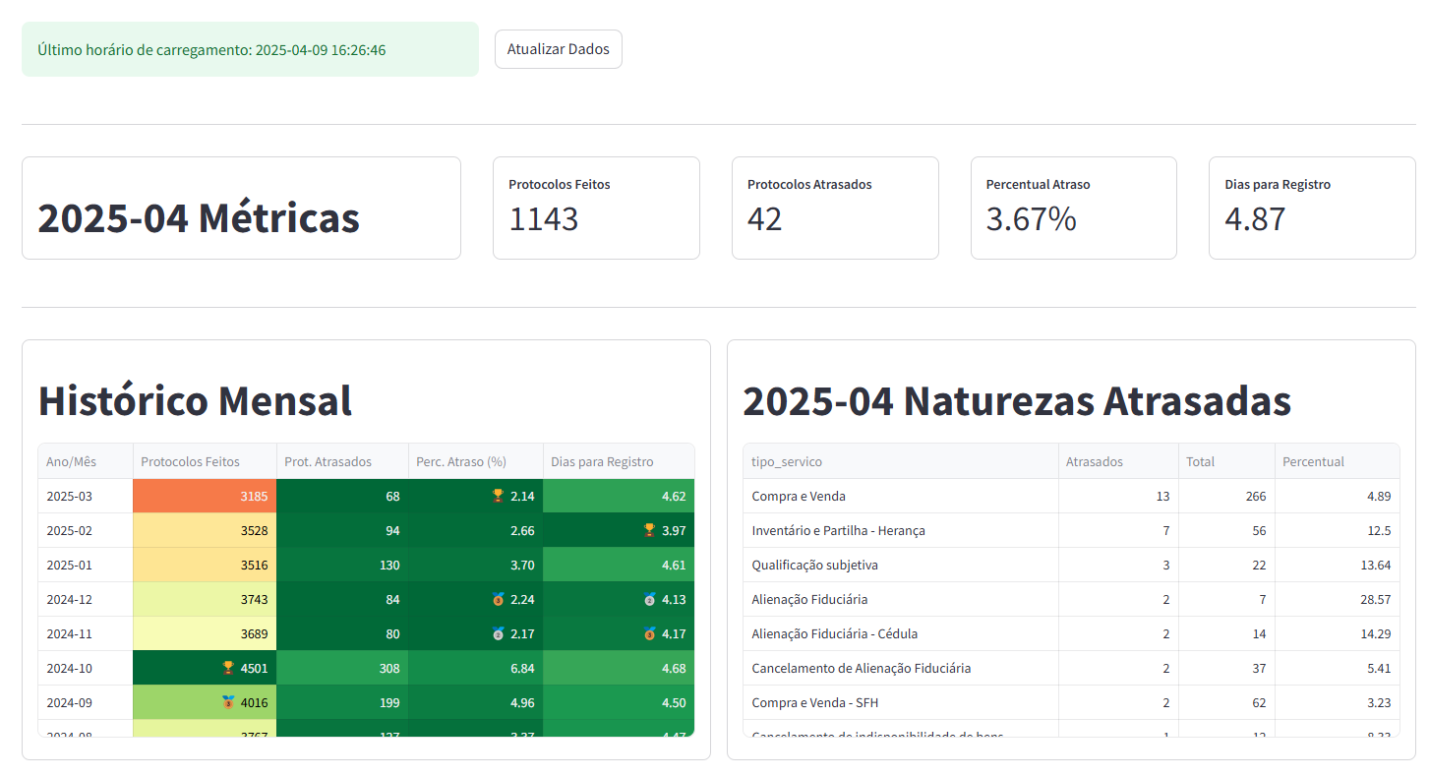Select the bronze medal beside 4.17
This screenshot has width=1429, height=777.
click(x=649, y=633)
